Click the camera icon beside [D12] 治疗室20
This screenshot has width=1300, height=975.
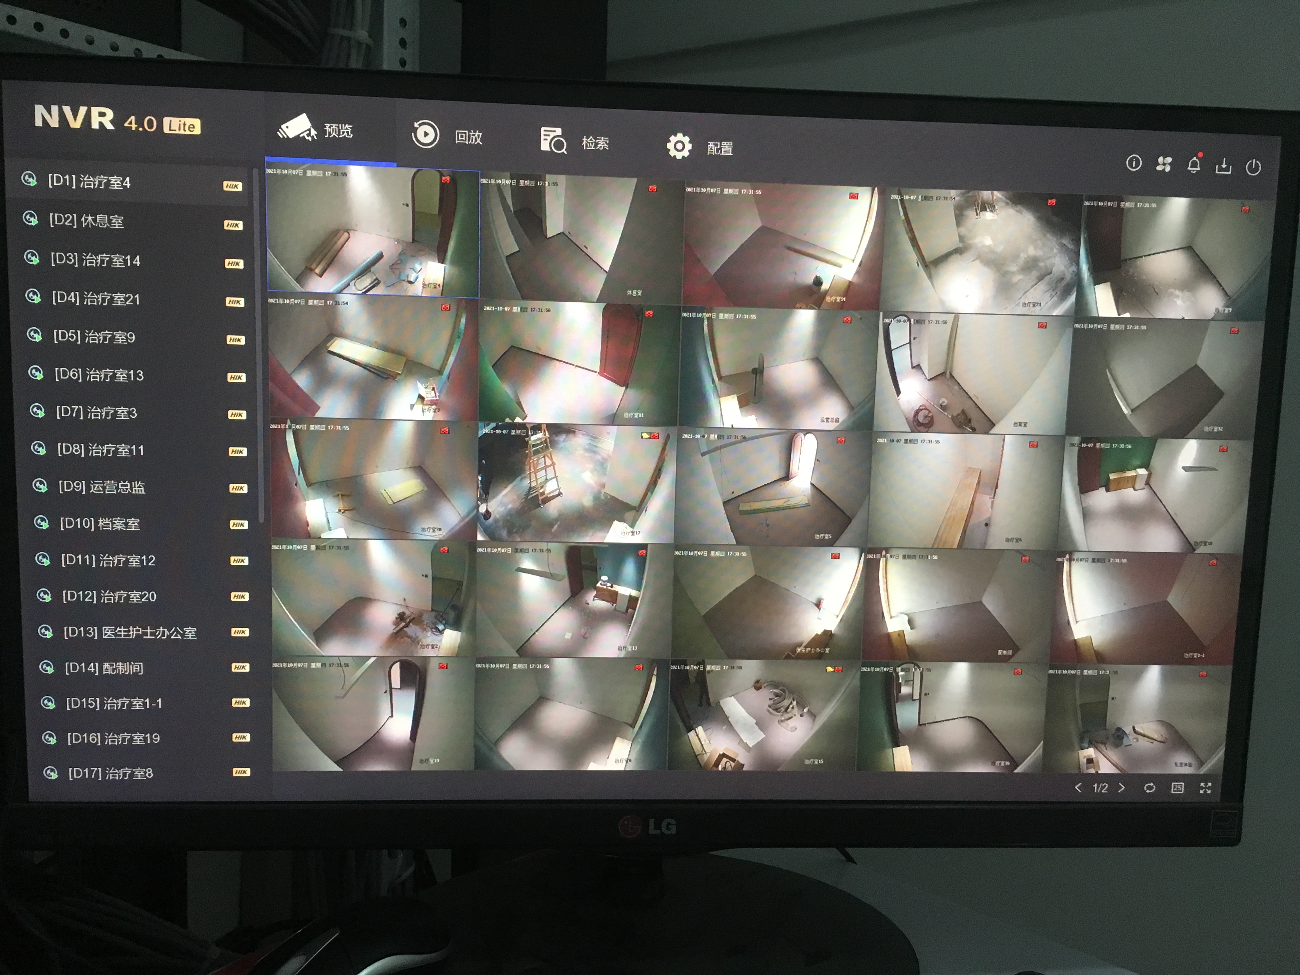click(44, 595)
